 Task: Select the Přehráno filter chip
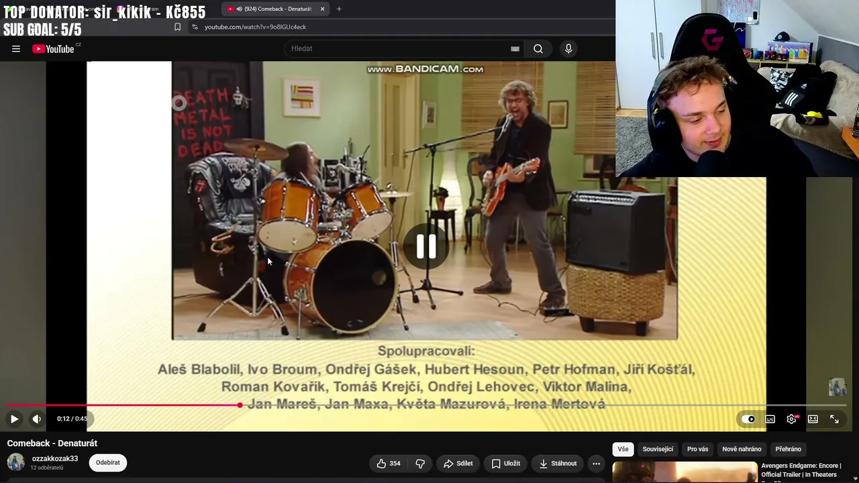[788, 449]
